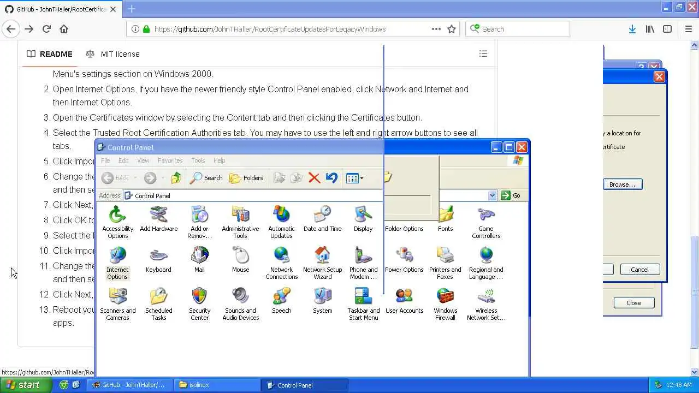699x393 pixels.
Task: Click the Up folder toolbar button
Action: [176, 178]
